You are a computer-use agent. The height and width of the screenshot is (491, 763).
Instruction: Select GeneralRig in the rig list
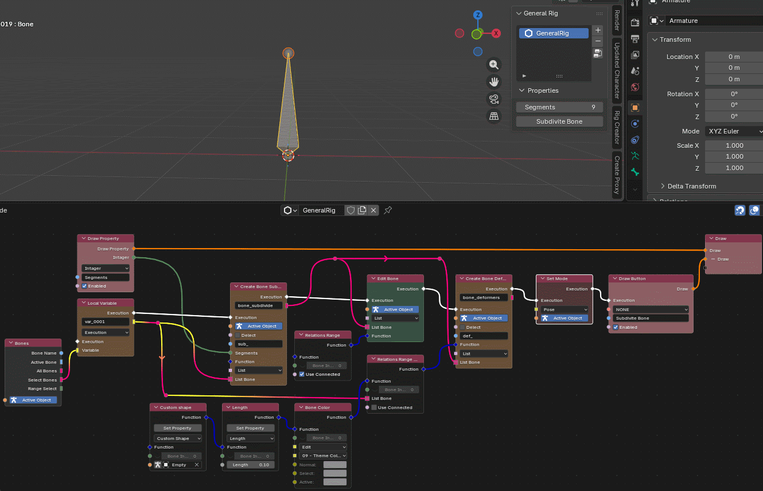pos(554,33)
